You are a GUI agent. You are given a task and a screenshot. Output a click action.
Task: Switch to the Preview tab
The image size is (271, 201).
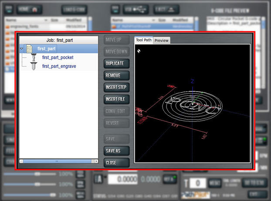pos(161,40)
